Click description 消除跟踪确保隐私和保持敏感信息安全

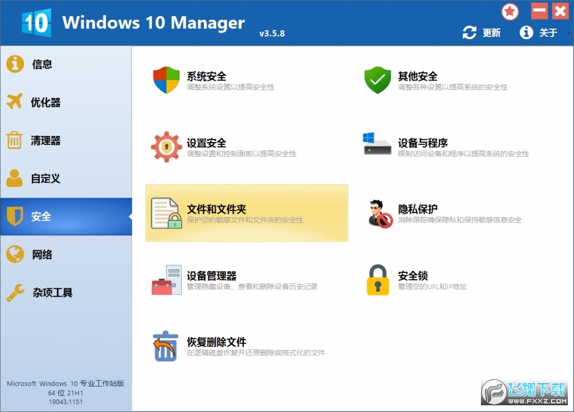click(460, 219)
